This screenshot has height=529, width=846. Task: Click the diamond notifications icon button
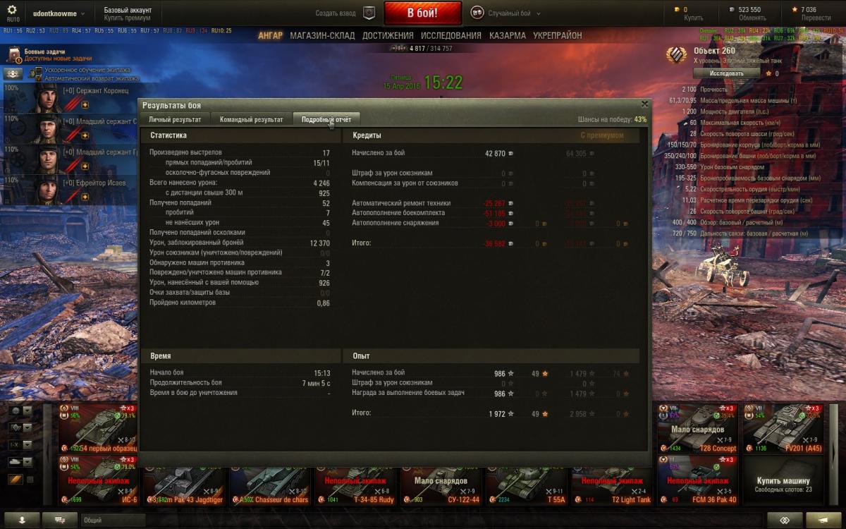click(786, 519)
